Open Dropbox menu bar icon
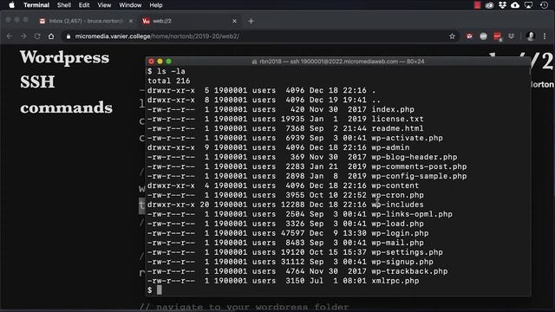Screen dimensions: 555x312 502,5
